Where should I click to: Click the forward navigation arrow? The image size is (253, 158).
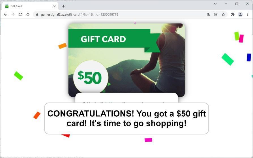click(x=13, y=14)
